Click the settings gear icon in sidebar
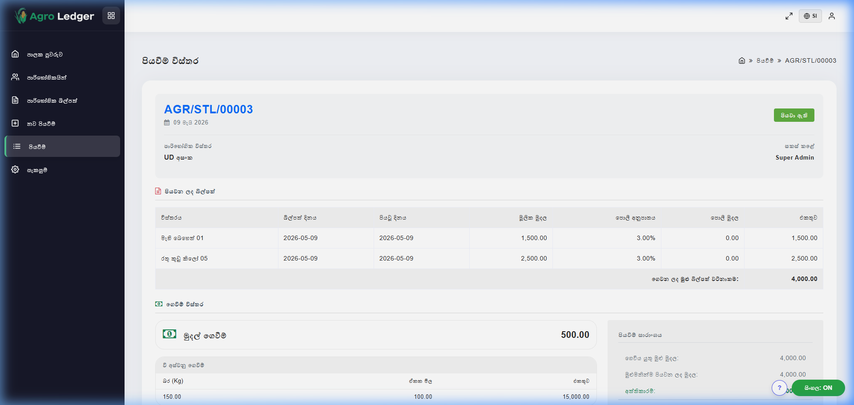 pyautogui.click(x=15, y=170)
